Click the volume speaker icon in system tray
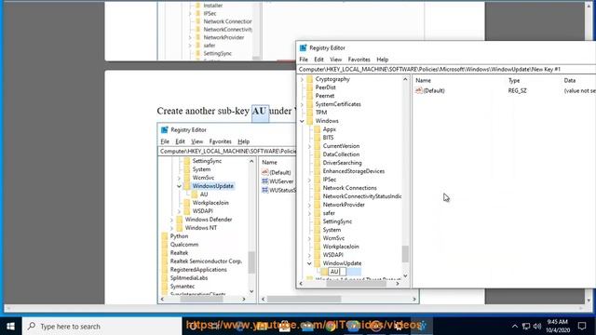Image resolution: width=596 pixels, height=335 pixels. click(537, 326)
